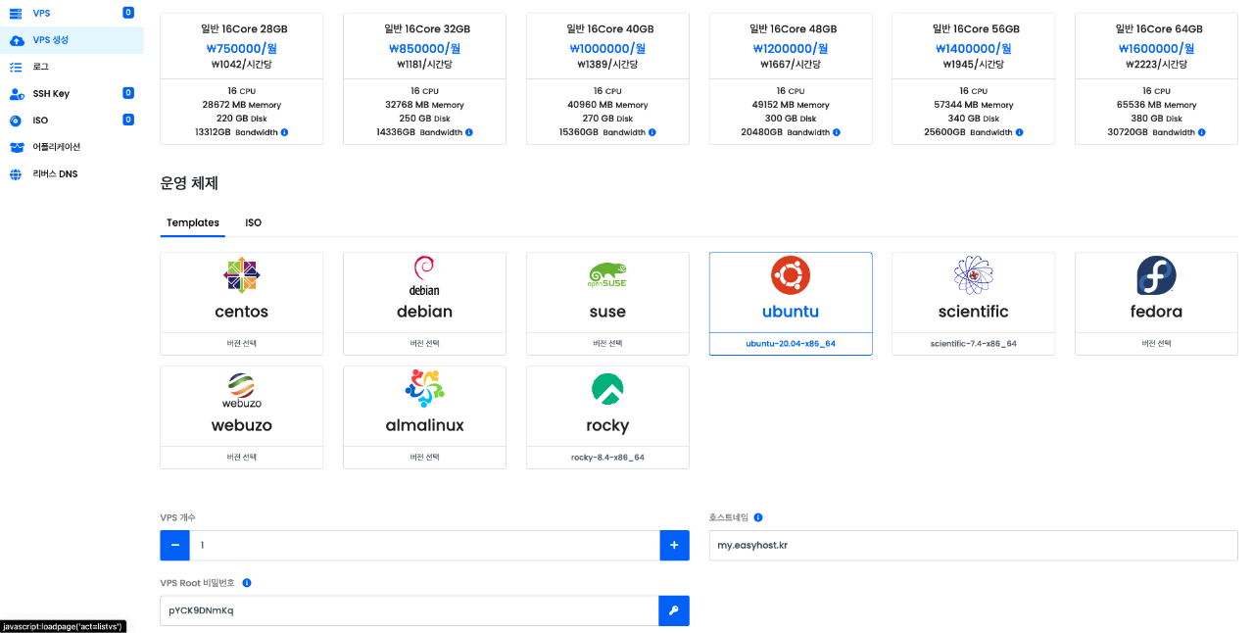Select the scientific atom logo
This screenshot has height=633, width=1254.
point(974,275)
